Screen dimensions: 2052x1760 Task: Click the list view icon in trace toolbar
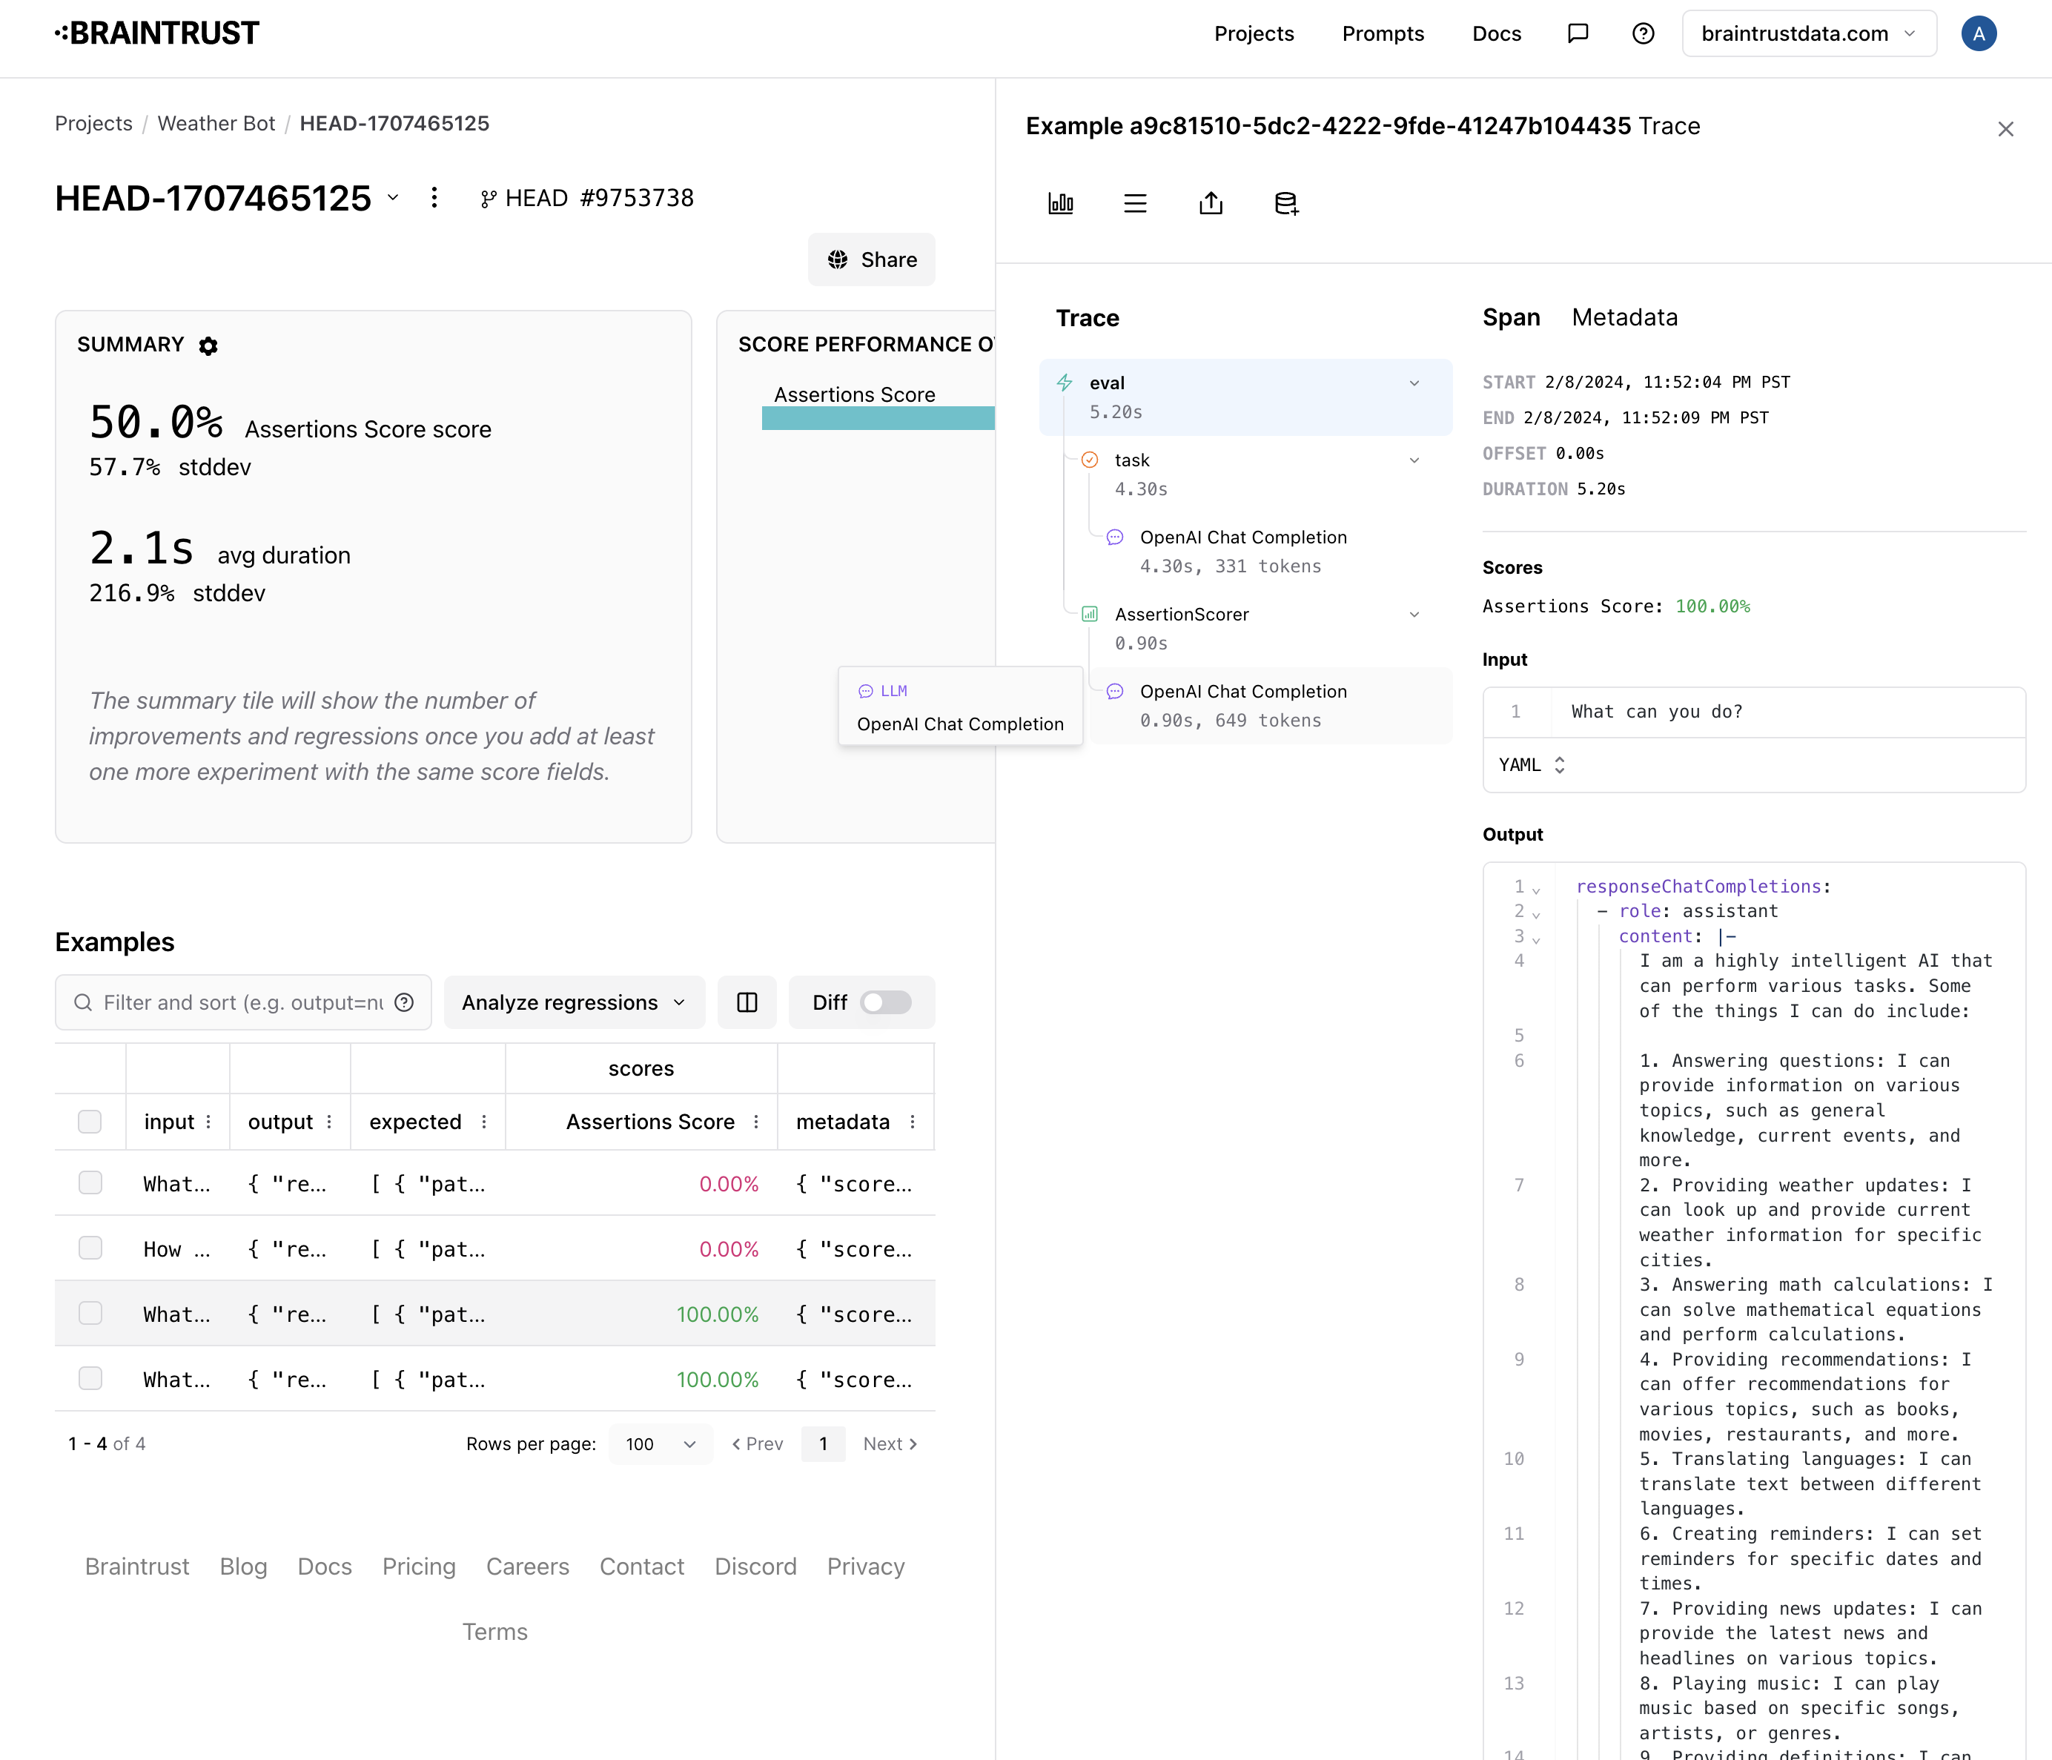pyautogui.click(x=1135, y=203)
